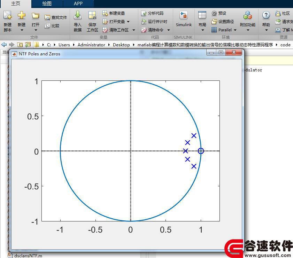Click the real-axis pole marker on plot

click(x=185, y=151)
